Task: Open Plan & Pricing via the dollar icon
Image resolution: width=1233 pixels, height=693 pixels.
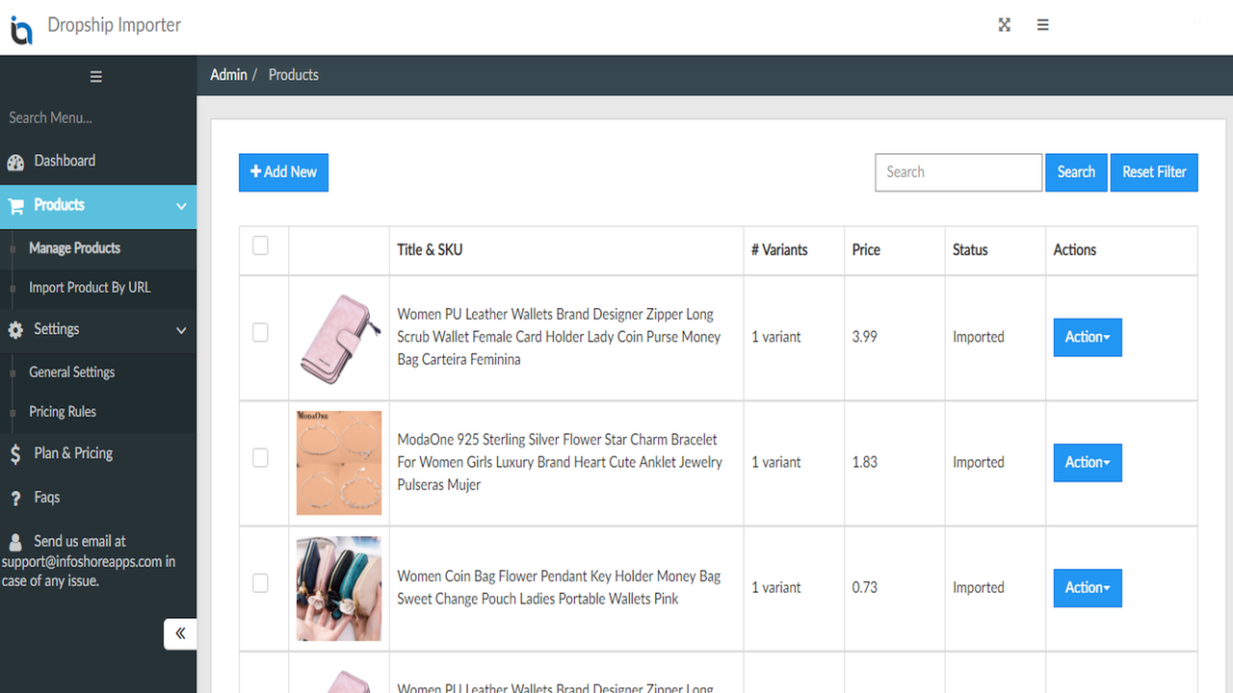Action: pos(15,452)
